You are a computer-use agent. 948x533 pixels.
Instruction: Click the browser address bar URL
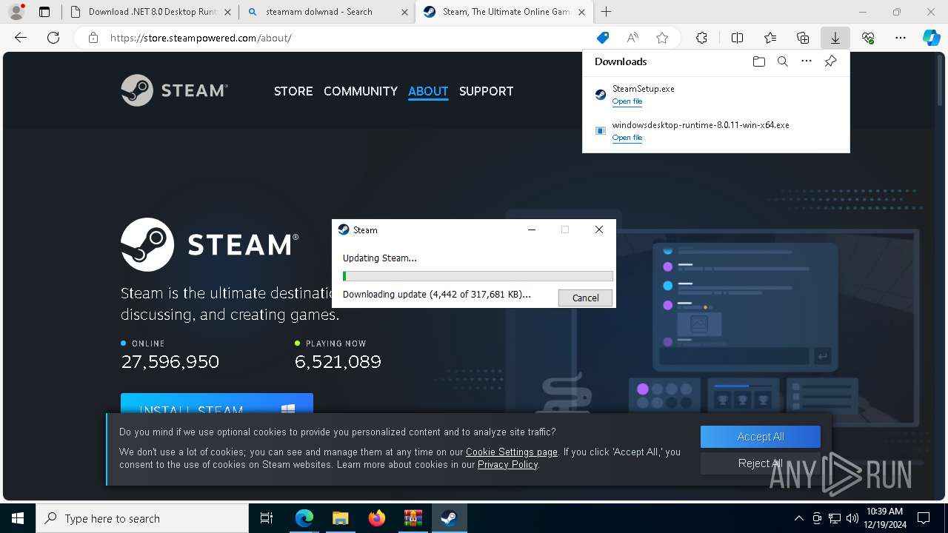point(201,38)
